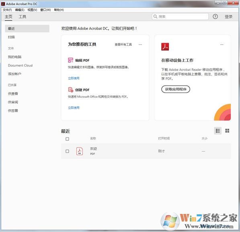Image resolution: width=240 pixels, height=232 pixels.
Task: Select 最近 in the left sidebar
Action: 27,29
